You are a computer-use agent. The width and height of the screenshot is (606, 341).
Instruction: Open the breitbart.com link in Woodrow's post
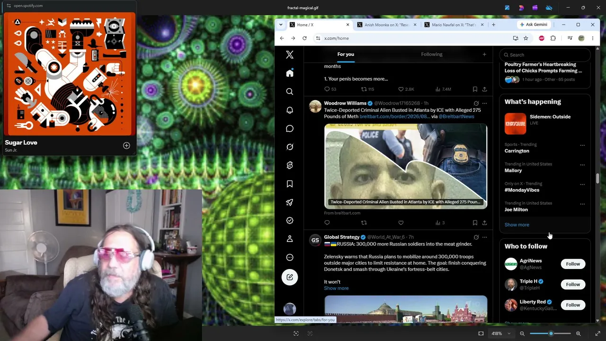coord(394,117)
